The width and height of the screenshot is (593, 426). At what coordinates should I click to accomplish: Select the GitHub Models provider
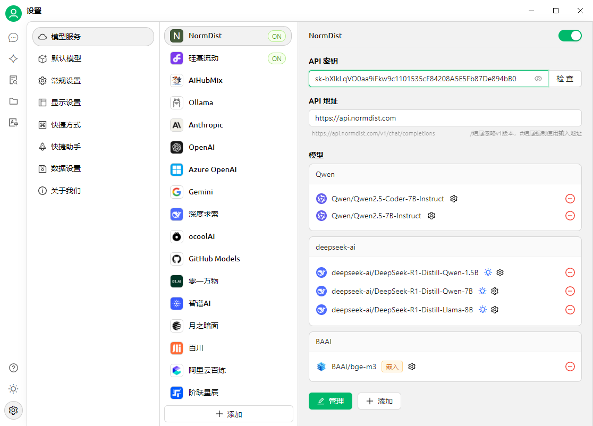pyautogui.click(x=228, y=259)
